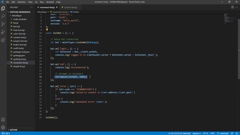Switch to the connect-bot.js tab

70,7
